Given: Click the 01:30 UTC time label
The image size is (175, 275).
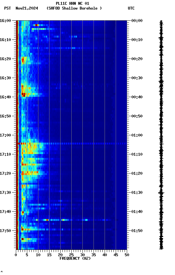Looking at the screenshot, I should pos(137,193).
